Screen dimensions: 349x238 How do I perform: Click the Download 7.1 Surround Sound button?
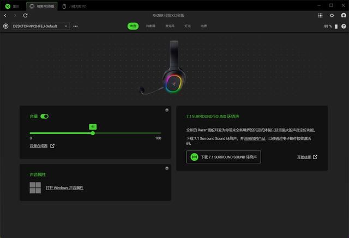tap(224, 157)
